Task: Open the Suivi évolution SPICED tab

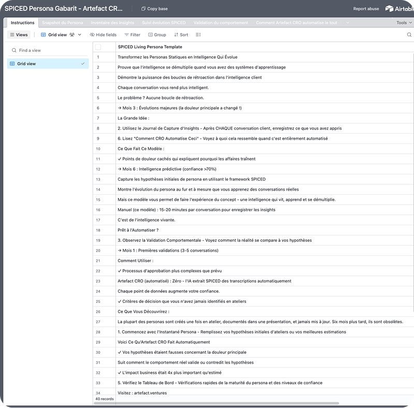Action: tap(164, 23)
